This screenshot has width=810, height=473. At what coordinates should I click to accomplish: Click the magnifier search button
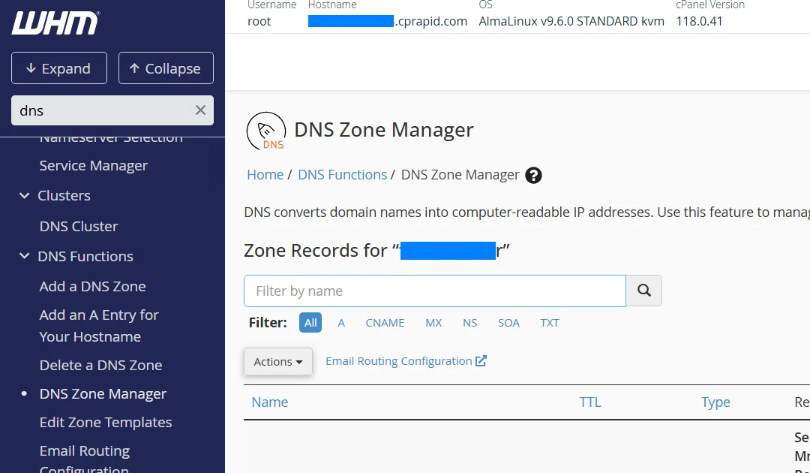(643, 291)
